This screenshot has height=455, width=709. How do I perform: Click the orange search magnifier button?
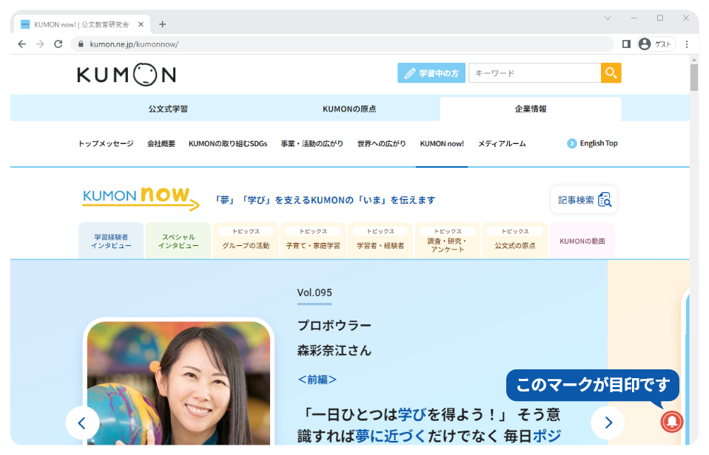click(x=611, y=72)
